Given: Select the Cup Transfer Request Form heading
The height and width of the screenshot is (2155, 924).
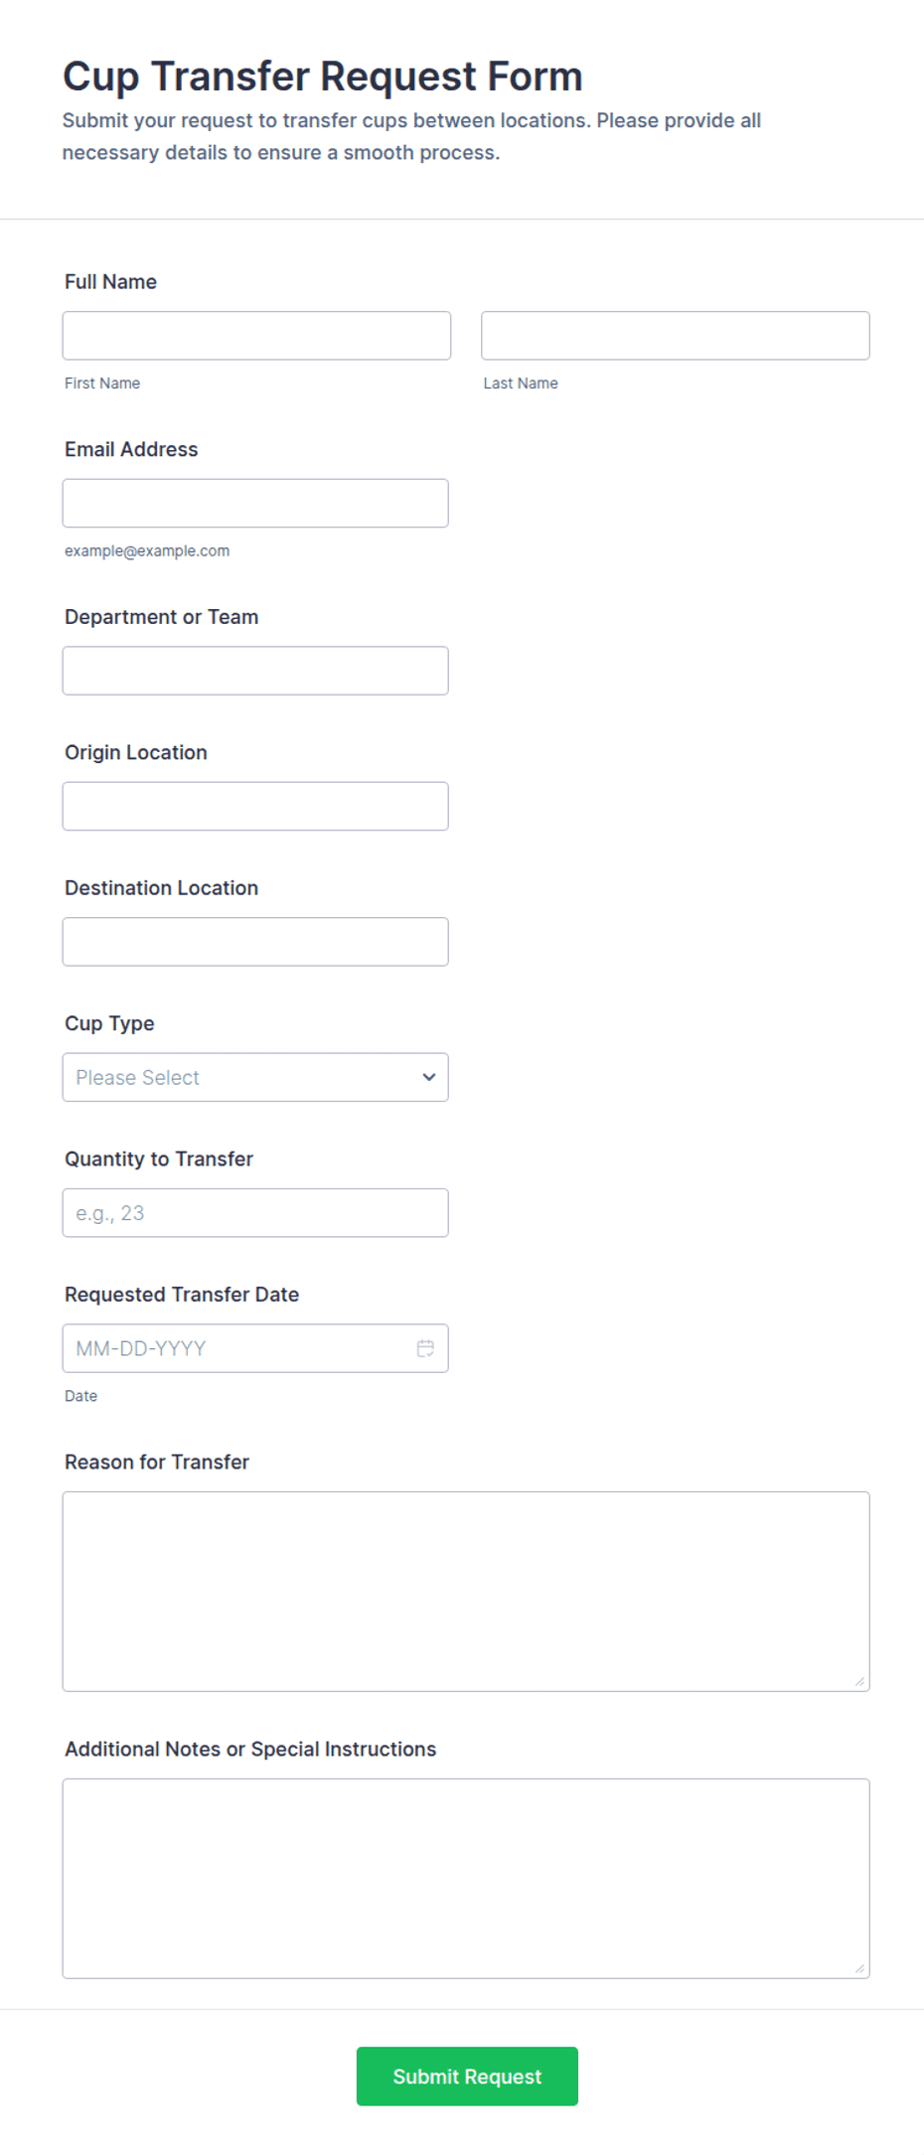Looking at the screenshot, I should tap(323, 77).
